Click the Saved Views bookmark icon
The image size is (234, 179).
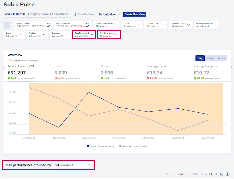pos(75,15)
